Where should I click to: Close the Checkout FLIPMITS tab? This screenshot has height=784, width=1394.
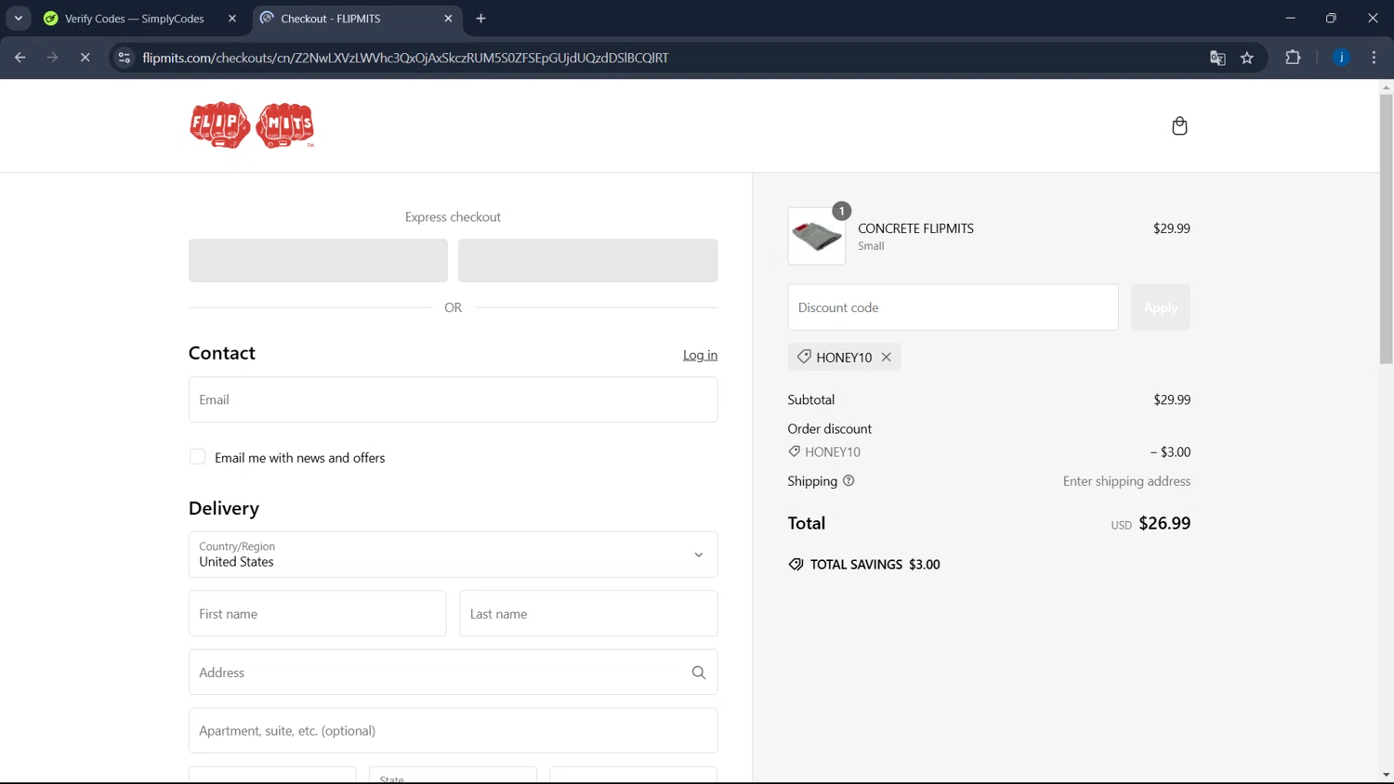tap(448, 19)
